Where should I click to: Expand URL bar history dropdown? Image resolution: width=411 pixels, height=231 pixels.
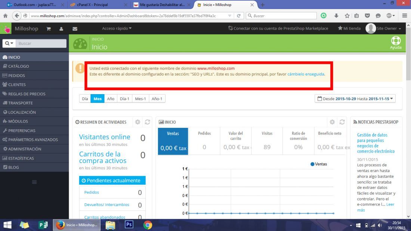pyautogui.click(x=230, y=16)
